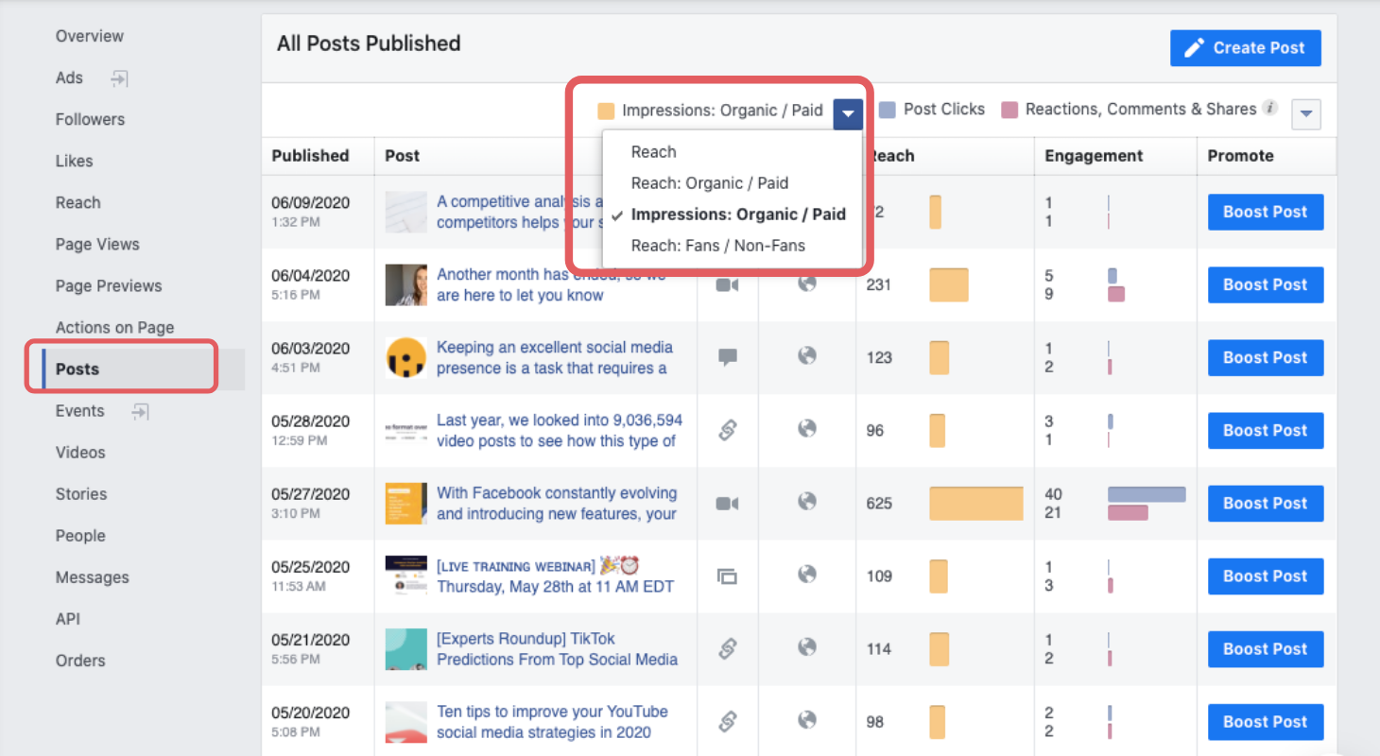
Task: Open post 'With Facebook constantly evolving' link
Action: coord(557,503)
